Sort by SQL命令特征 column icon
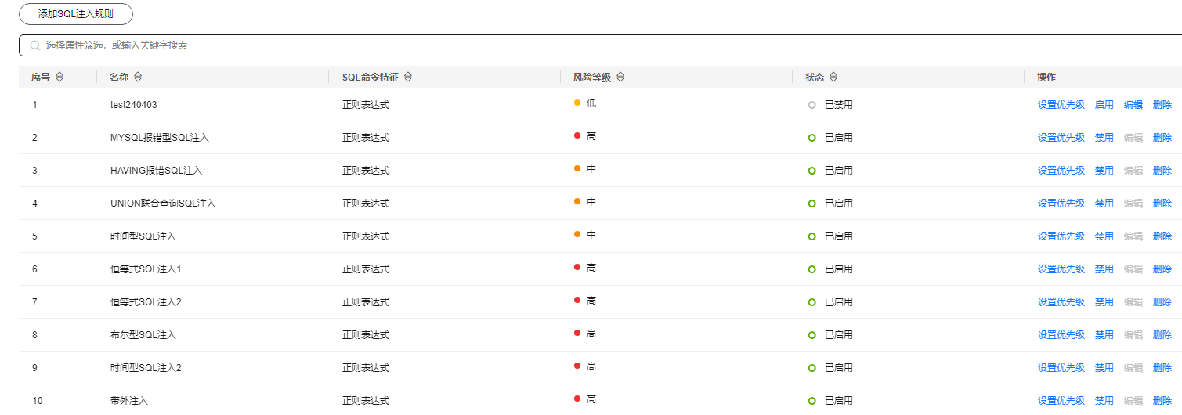The width and height of the screenshot is (1182, 415). (x=407, y=78)
